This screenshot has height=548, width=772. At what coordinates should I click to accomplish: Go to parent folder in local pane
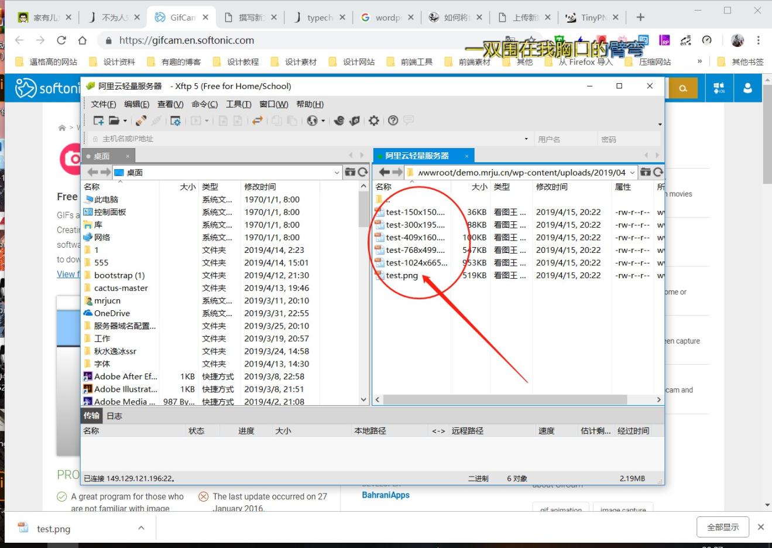tap(351, 172)
